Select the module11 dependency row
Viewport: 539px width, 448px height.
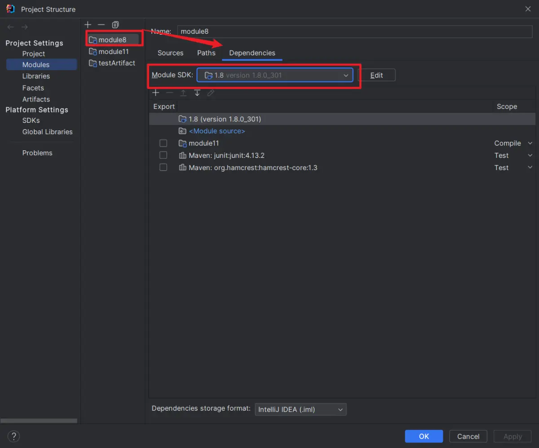pyautogui.click(x=342, y=143)
